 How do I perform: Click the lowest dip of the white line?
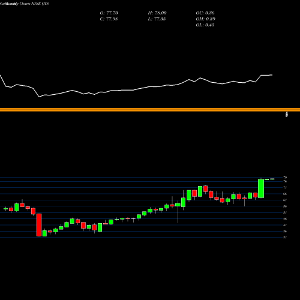[x=39, y=97]
